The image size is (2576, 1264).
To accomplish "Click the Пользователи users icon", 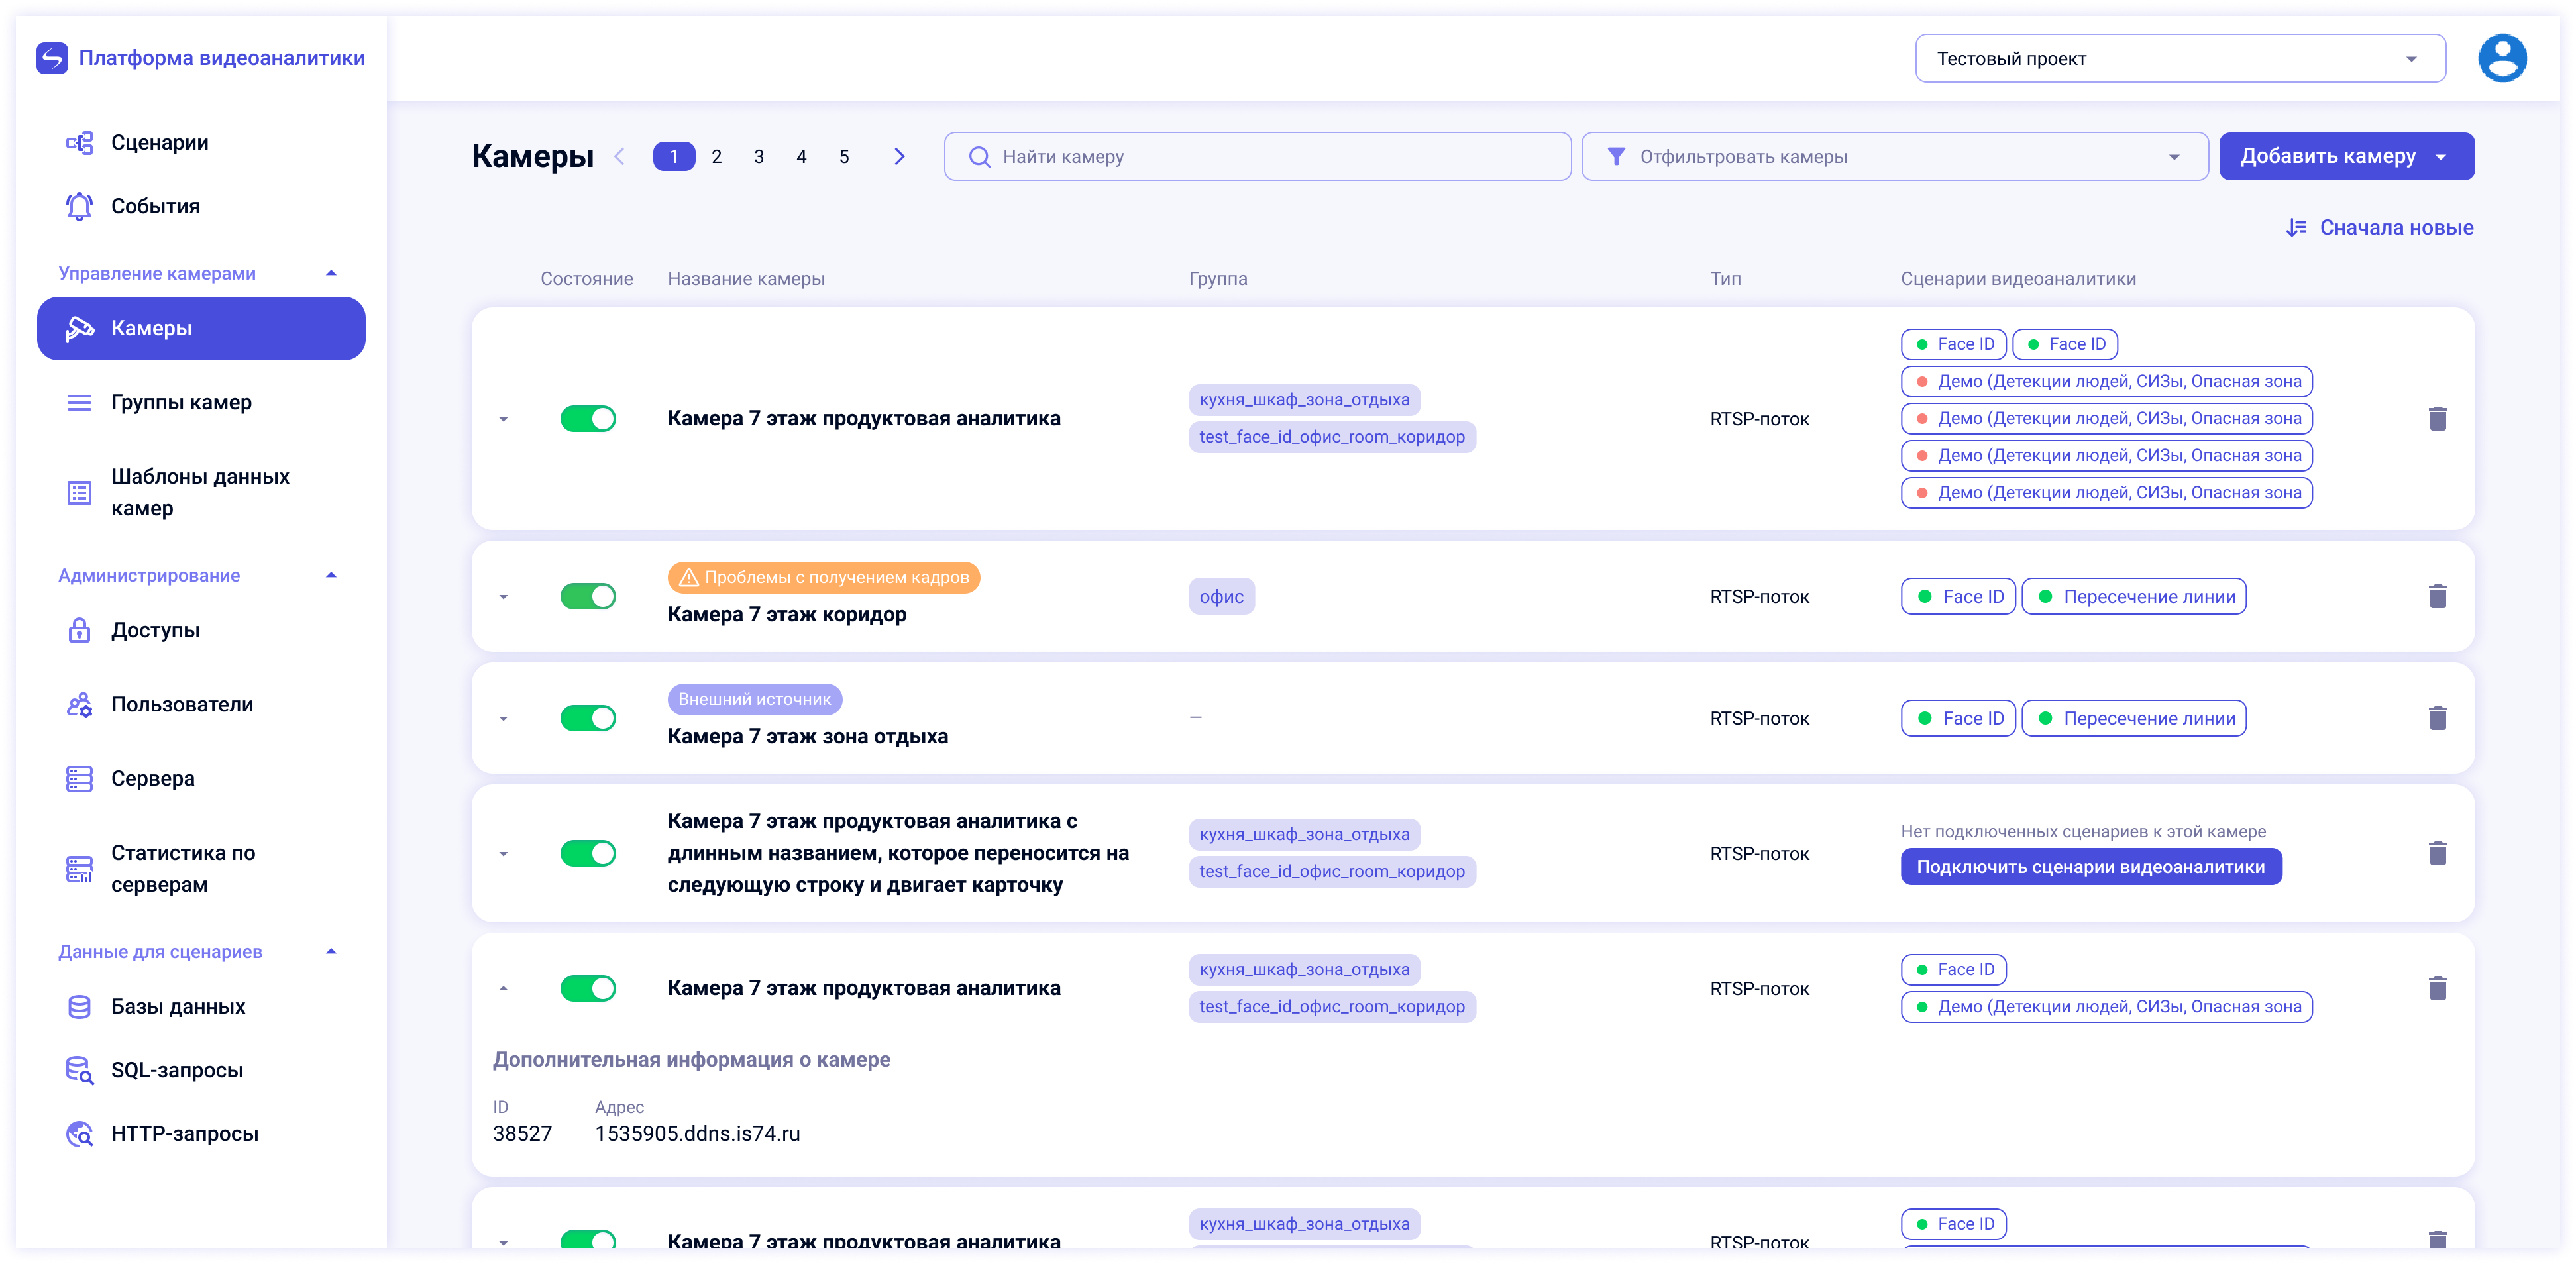I will [x=79, y=704].
